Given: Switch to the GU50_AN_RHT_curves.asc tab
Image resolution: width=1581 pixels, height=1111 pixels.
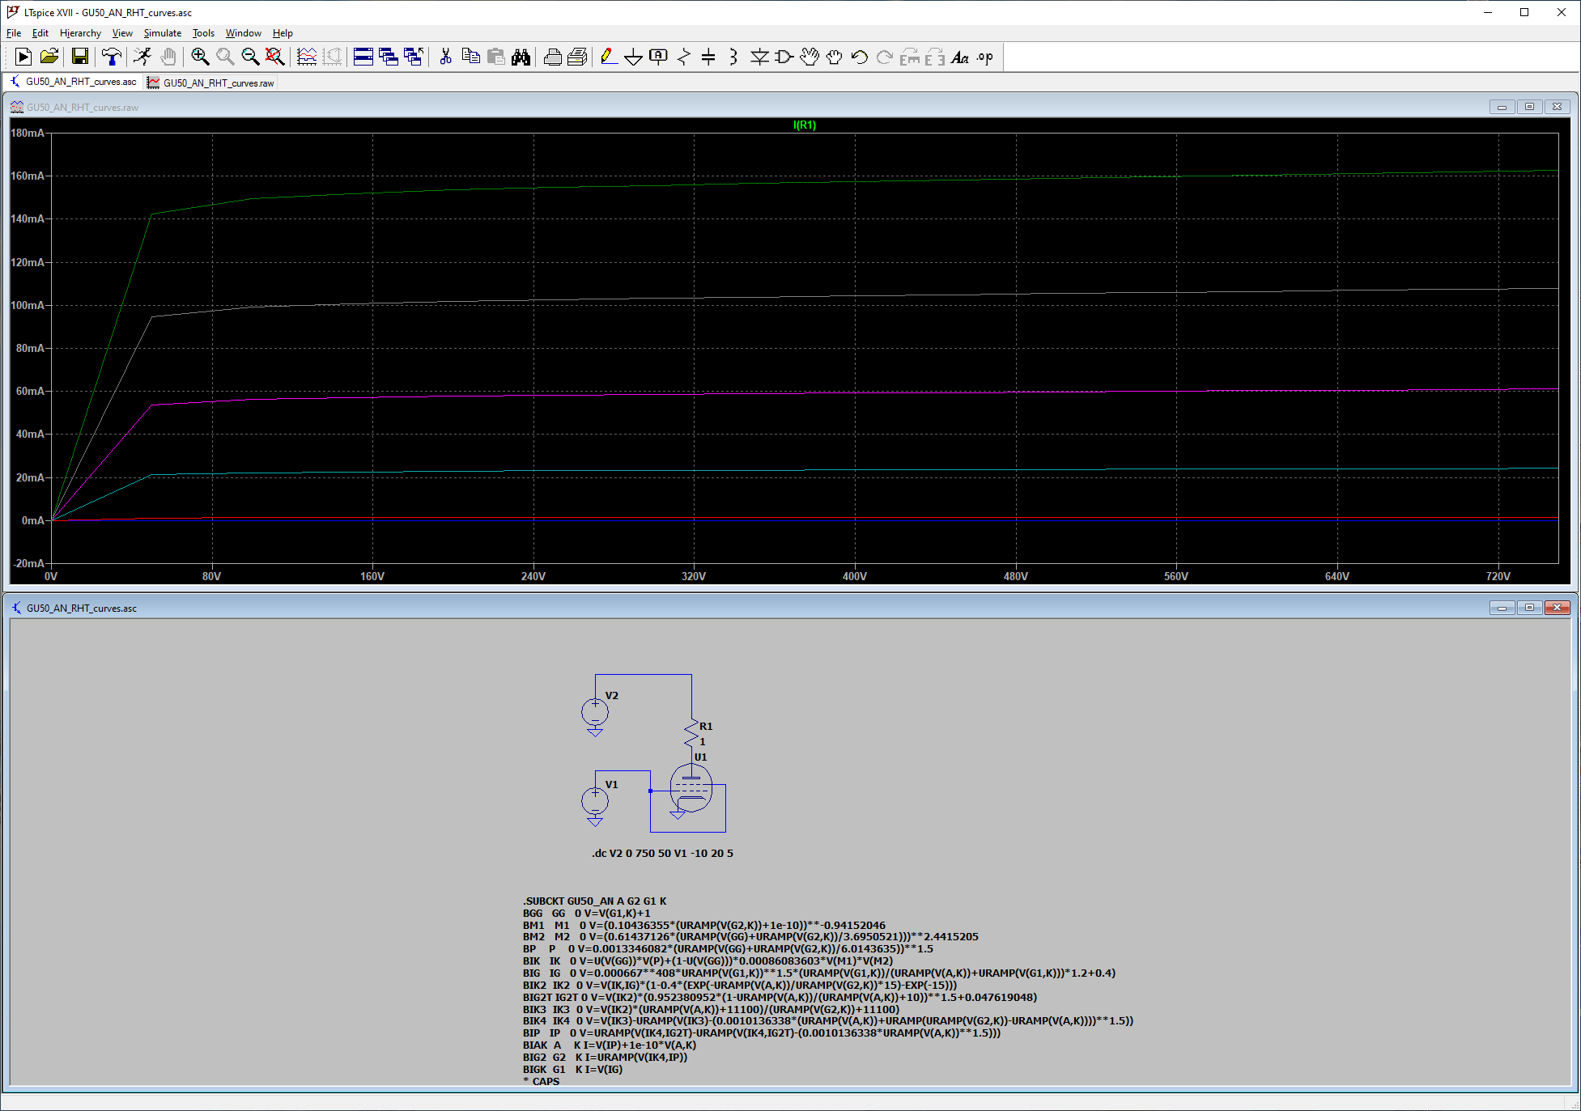Looking at the screenshot, I should point(74,82).
